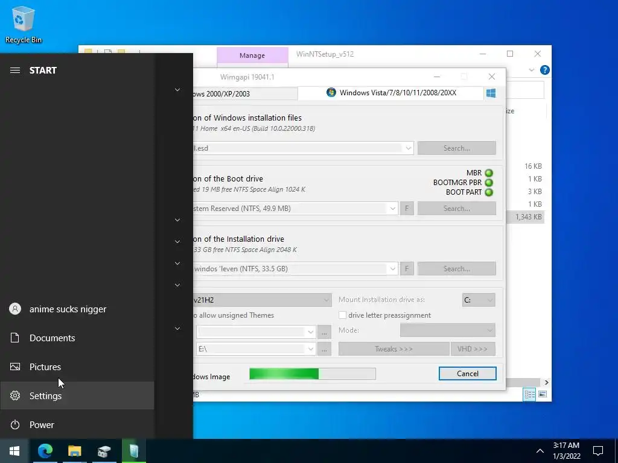The width and height of the screenshot is (618, 463).
Task: Click the blue Windows logo icon in WinNTSetup
Action: (x=491, y=93)
